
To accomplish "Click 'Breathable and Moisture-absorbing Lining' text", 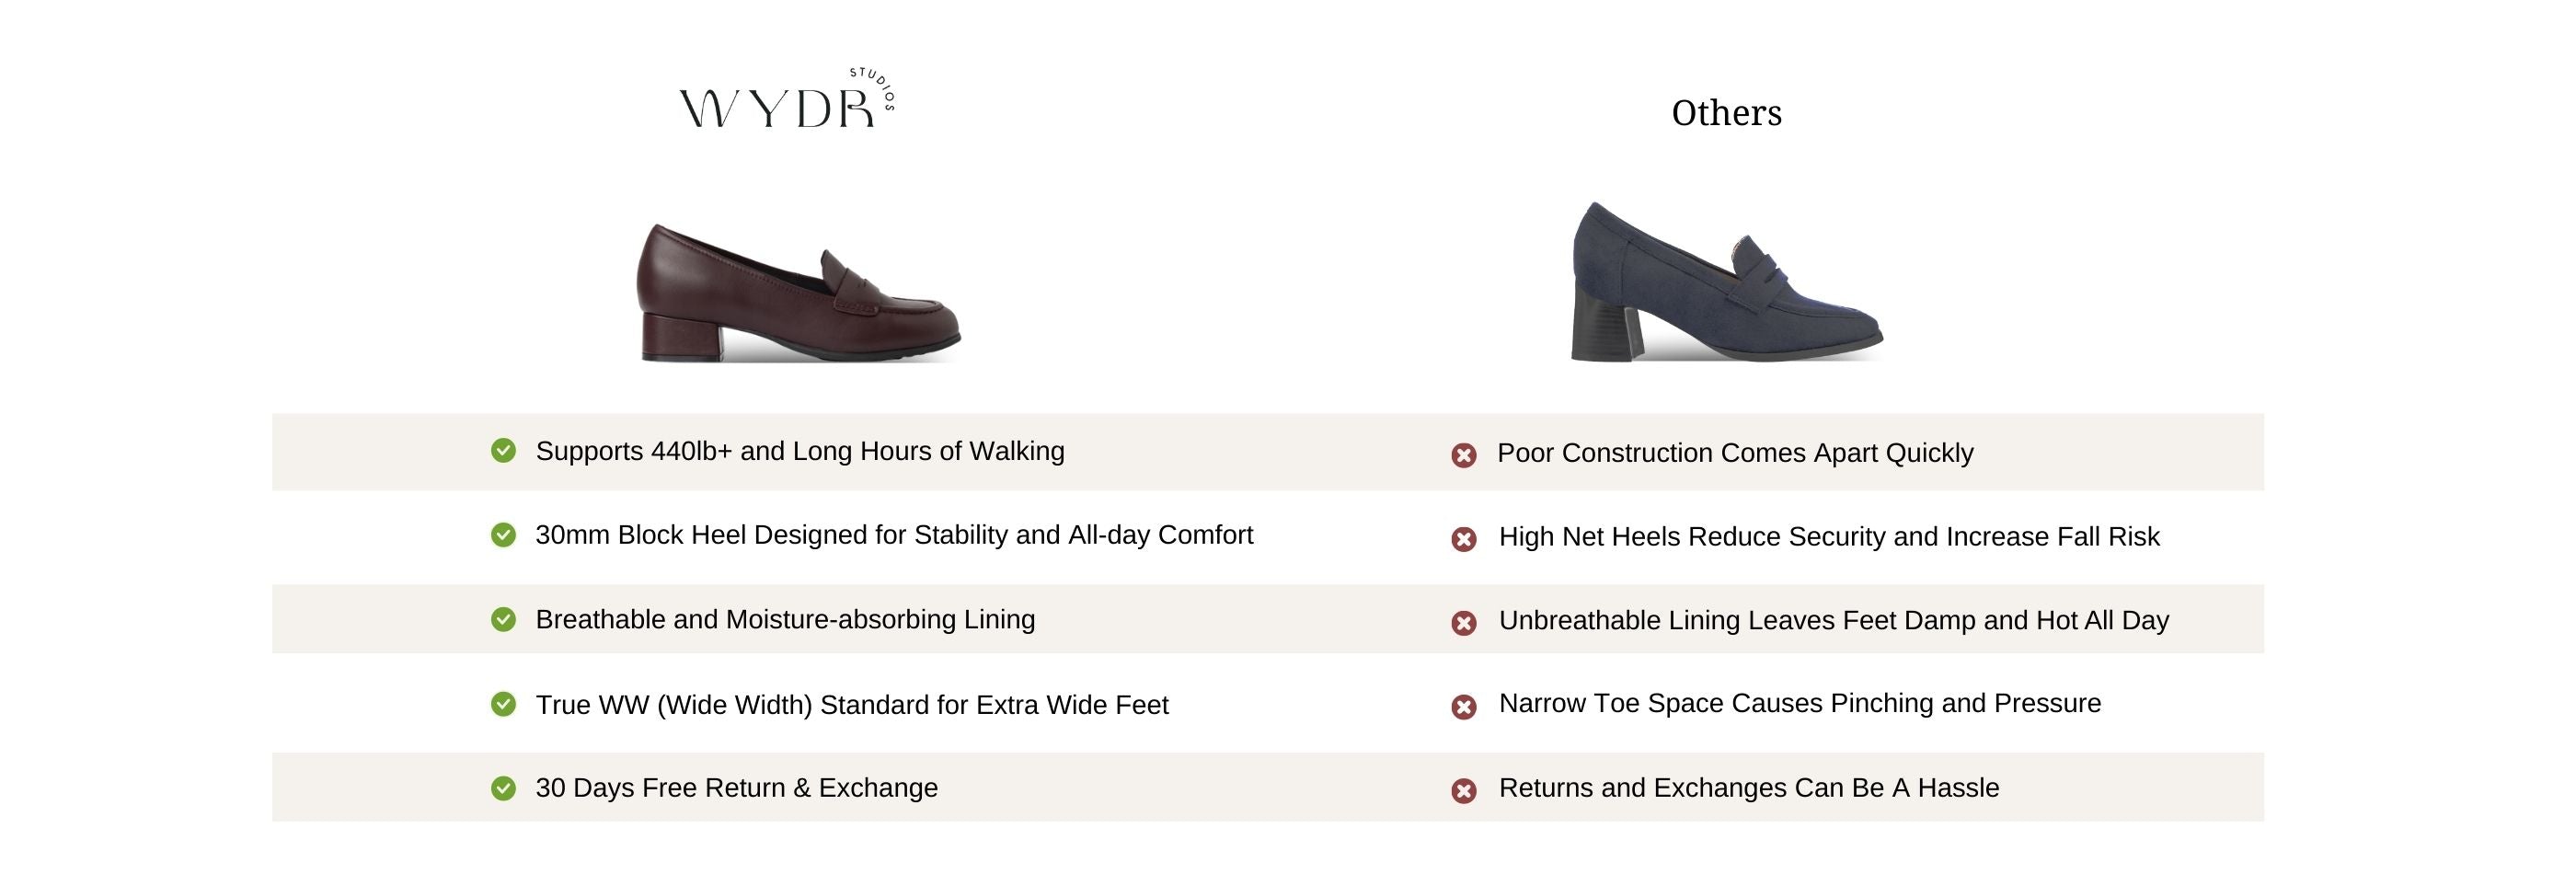I will point(785,620).
